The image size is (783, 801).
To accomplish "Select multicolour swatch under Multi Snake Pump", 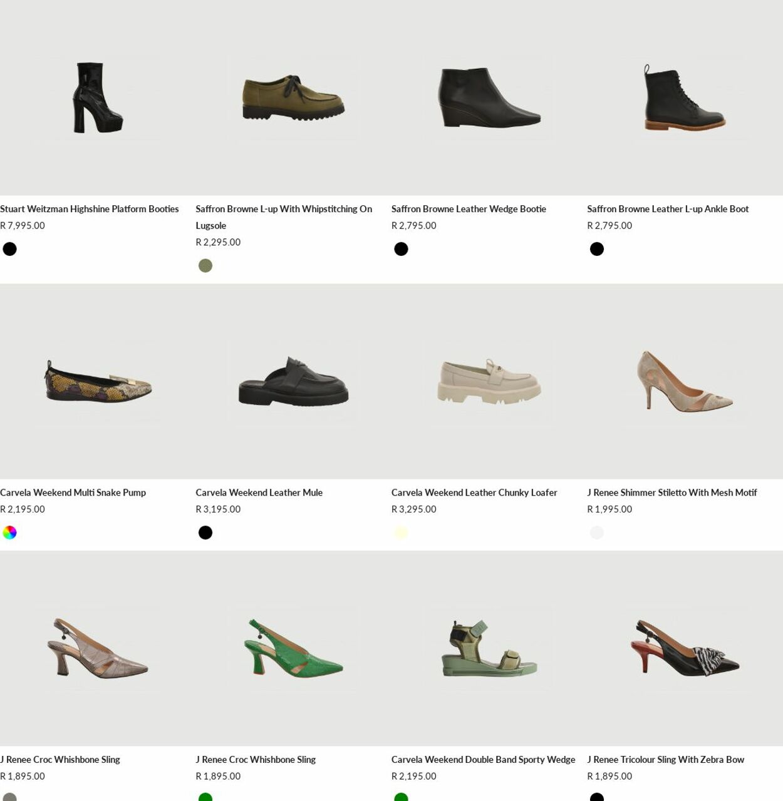I will pyautogui.click(x=9, y=533).
